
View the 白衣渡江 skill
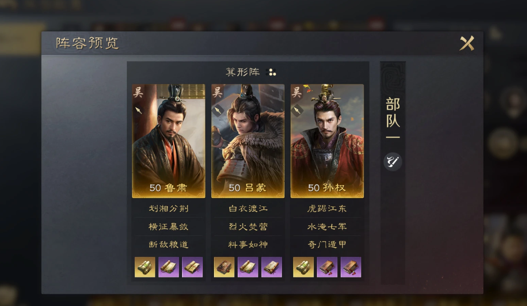(x=248, y=208)
